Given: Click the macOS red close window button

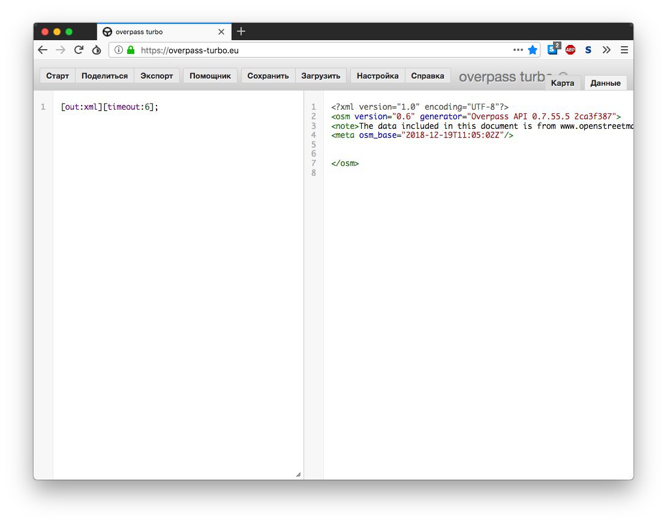Looking at the screenshot, I should pyautogui.click(x=45, y=32).
